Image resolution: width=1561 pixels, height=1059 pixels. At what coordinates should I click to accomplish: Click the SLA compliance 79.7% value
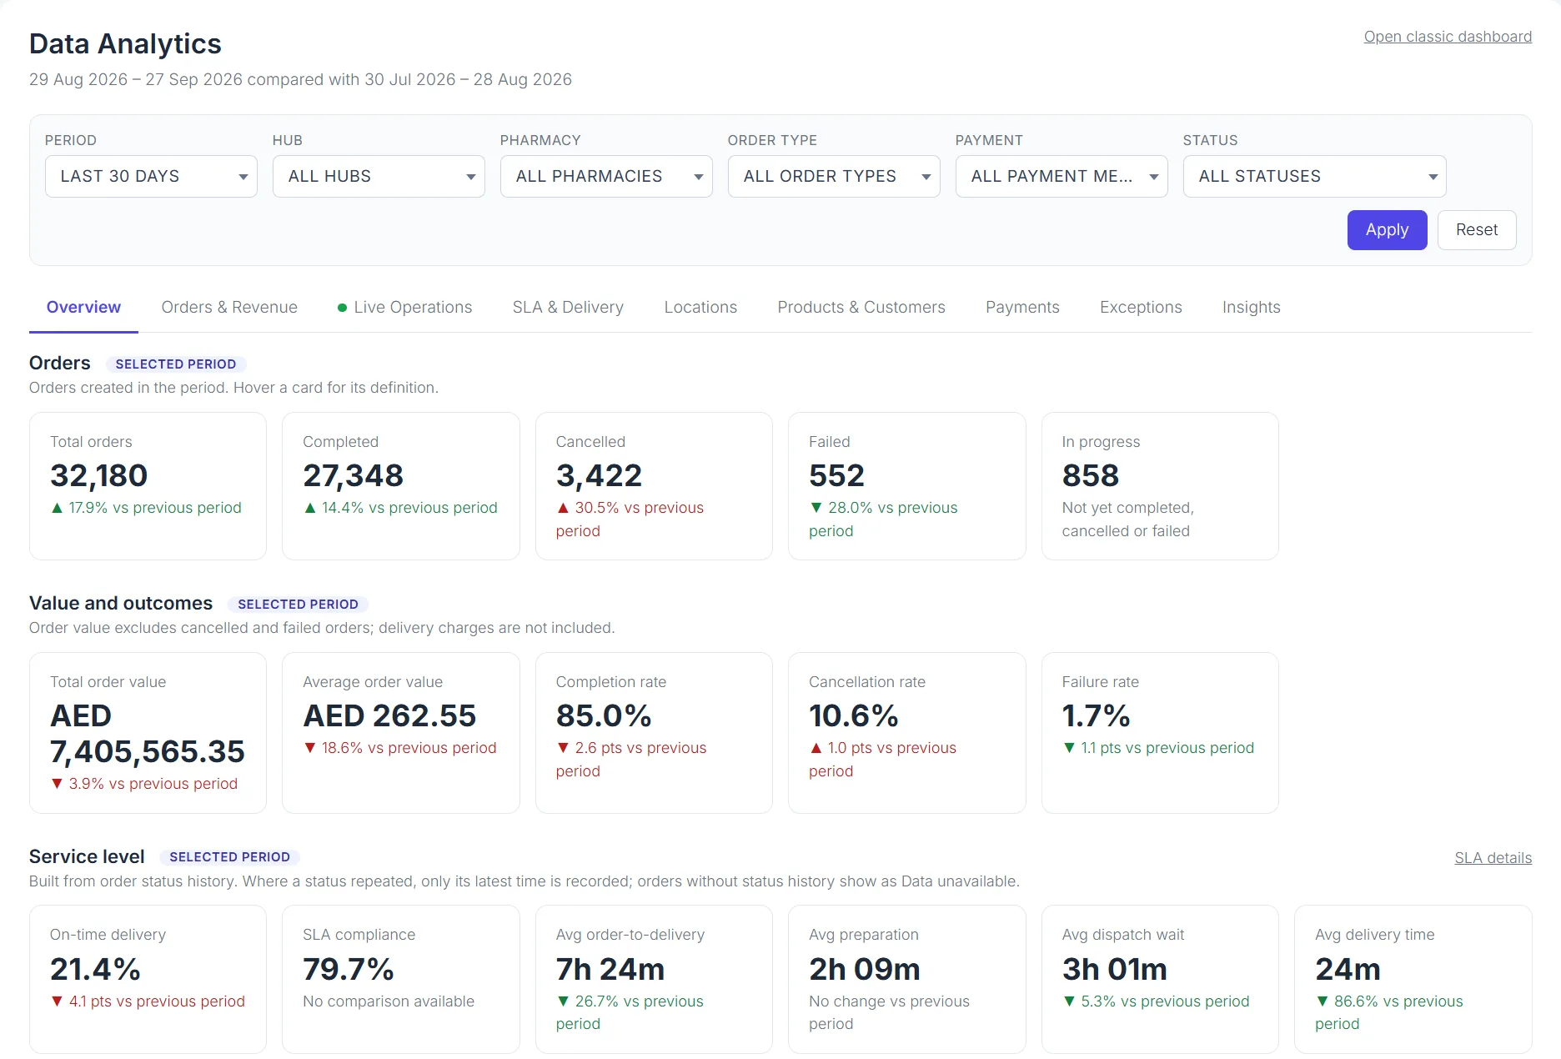(x=348, y=969)
